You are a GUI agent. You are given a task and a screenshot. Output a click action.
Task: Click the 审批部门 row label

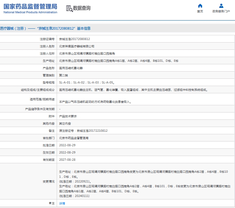pyautogui.click(x=49, y=138)
